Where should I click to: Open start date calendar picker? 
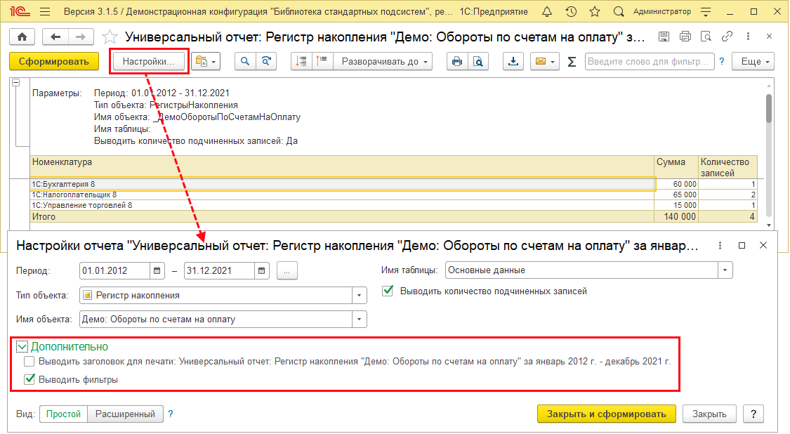tap(157, 270)
